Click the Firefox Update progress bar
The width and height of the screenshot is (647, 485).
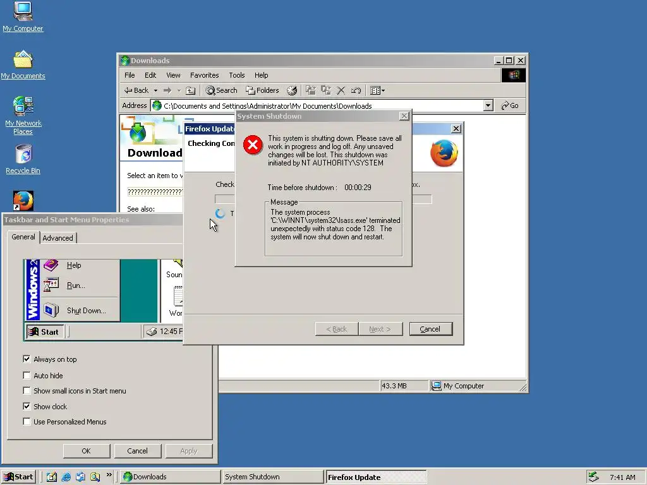tap(323, 199)
